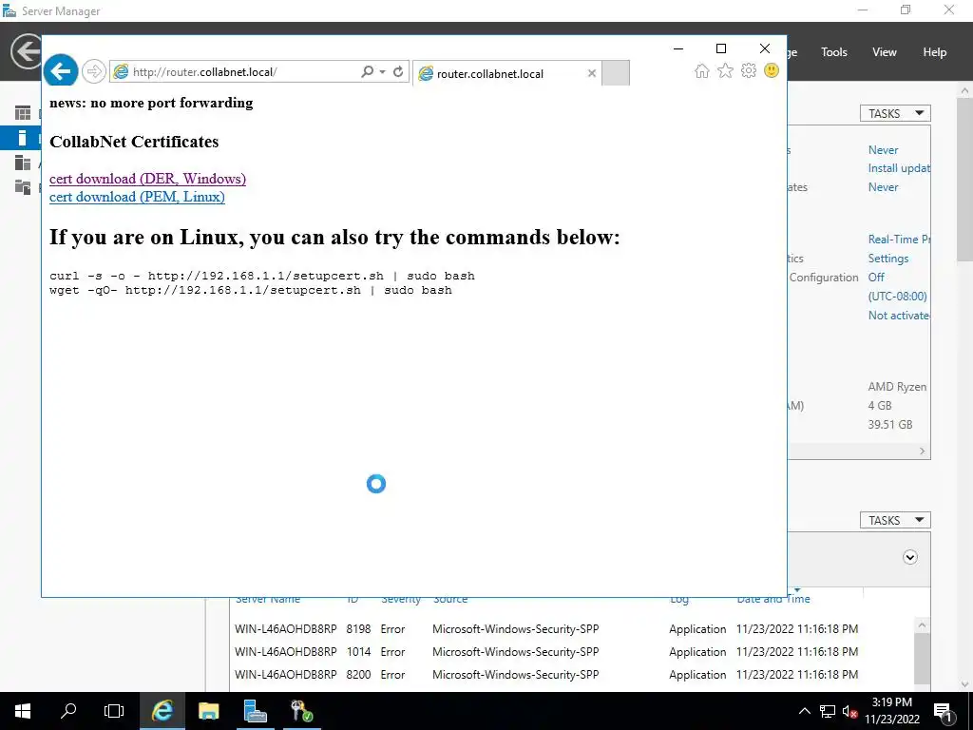Download the PEM Linux certificate

(137, 197)
